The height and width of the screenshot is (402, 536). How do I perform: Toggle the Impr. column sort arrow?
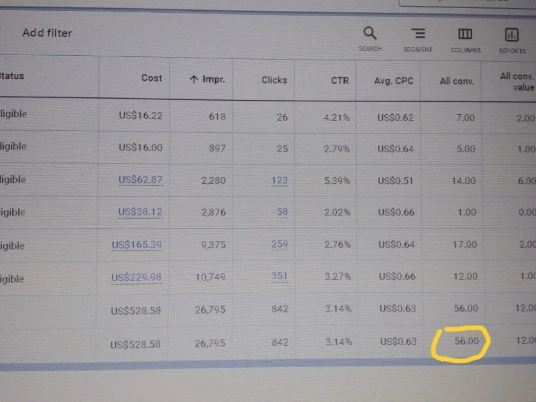pyautogui.click(x=194, y=79)
